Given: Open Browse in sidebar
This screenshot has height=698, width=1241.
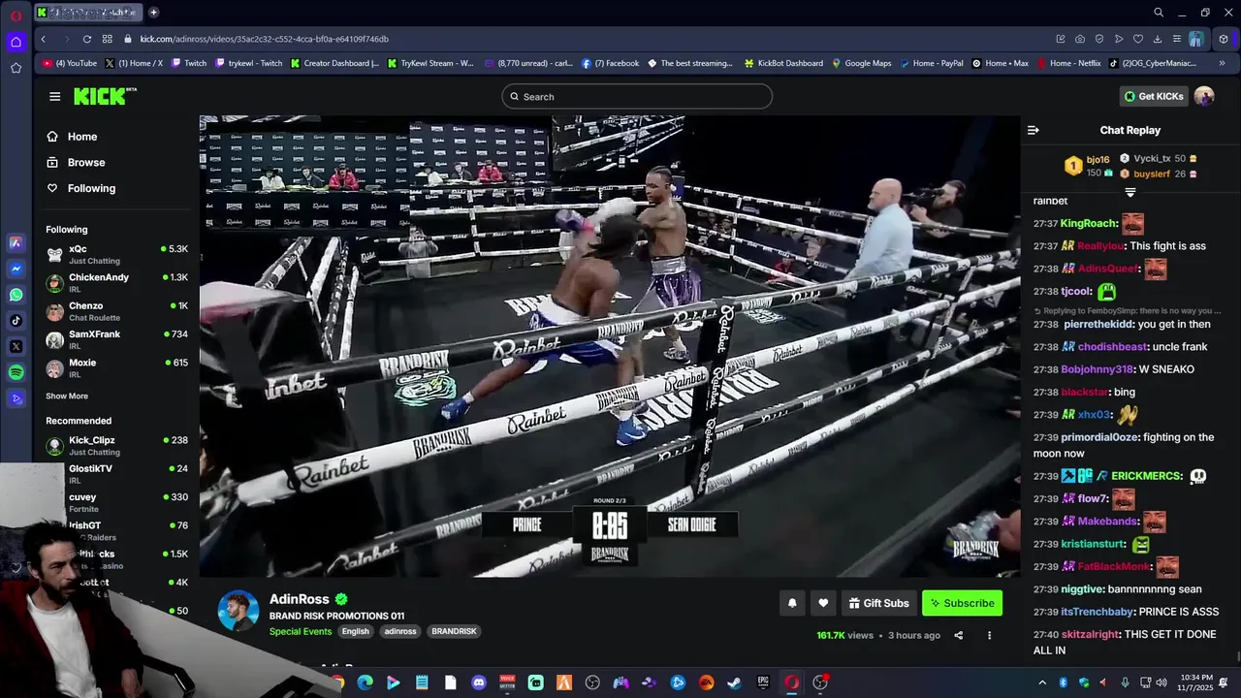Looking at the screenshot, I should [77, 163].
